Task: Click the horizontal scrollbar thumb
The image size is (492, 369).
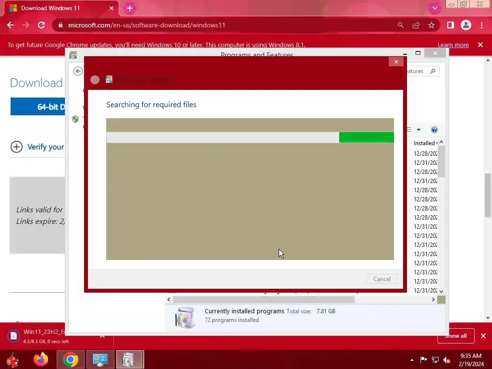Action: coord(264,300)
